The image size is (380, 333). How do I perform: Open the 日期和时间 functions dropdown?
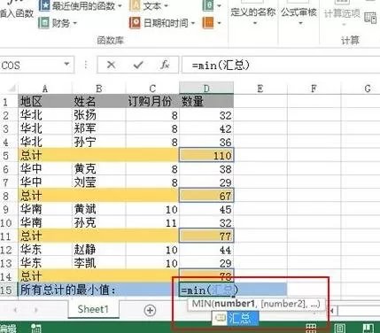(x=162, y=23)
